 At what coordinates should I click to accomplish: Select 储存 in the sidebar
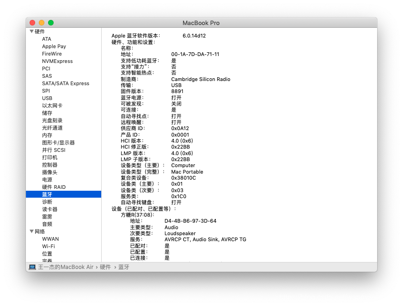(x=47, y=113)
